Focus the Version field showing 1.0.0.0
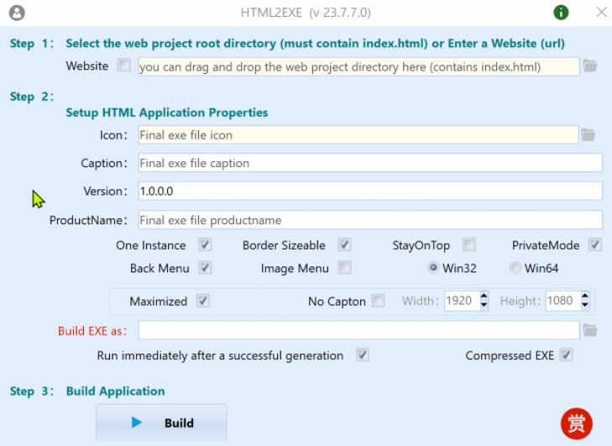 click(x=370, y=191)
